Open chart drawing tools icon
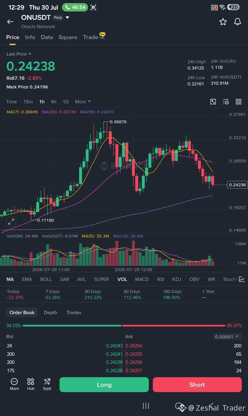 pos(213,102)
